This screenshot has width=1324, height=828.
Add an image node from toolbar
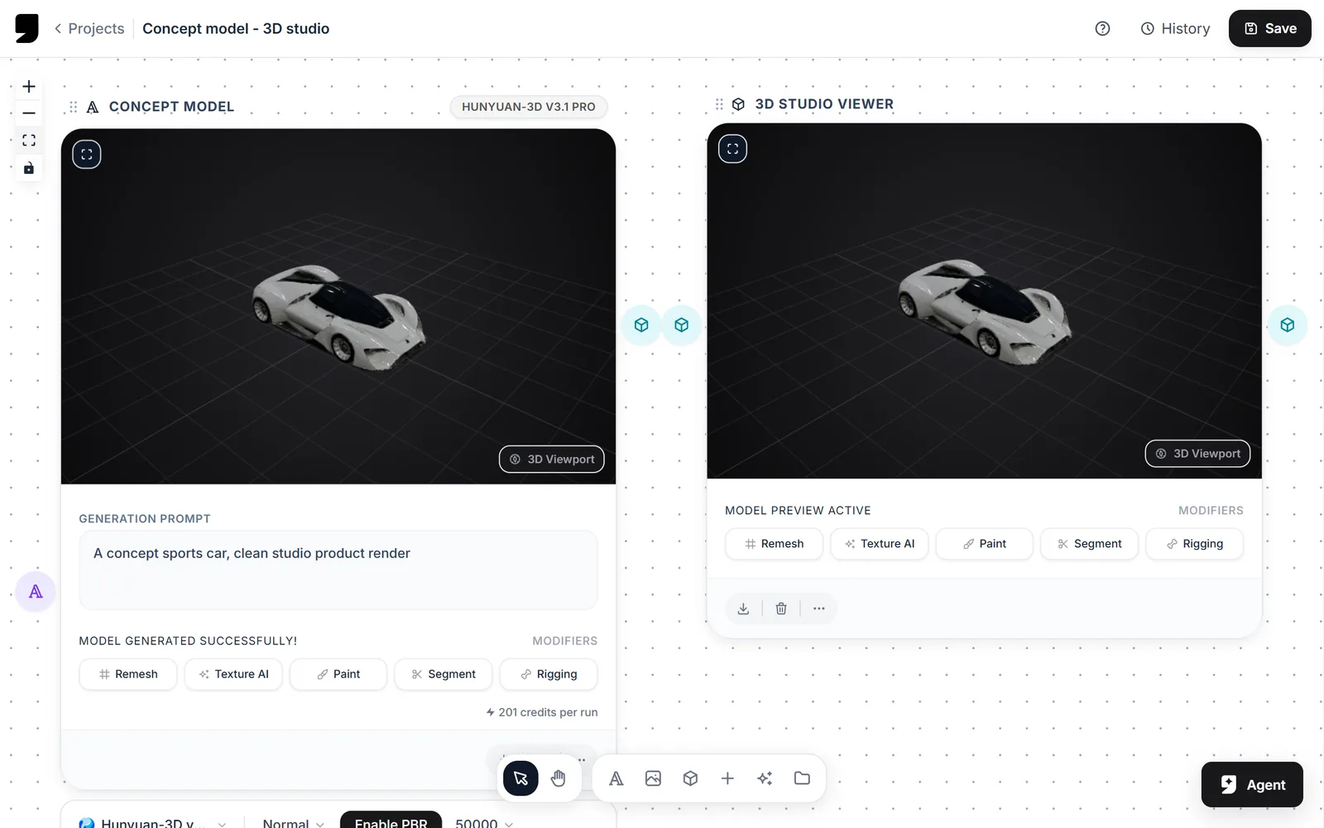(x=654, y=778)
